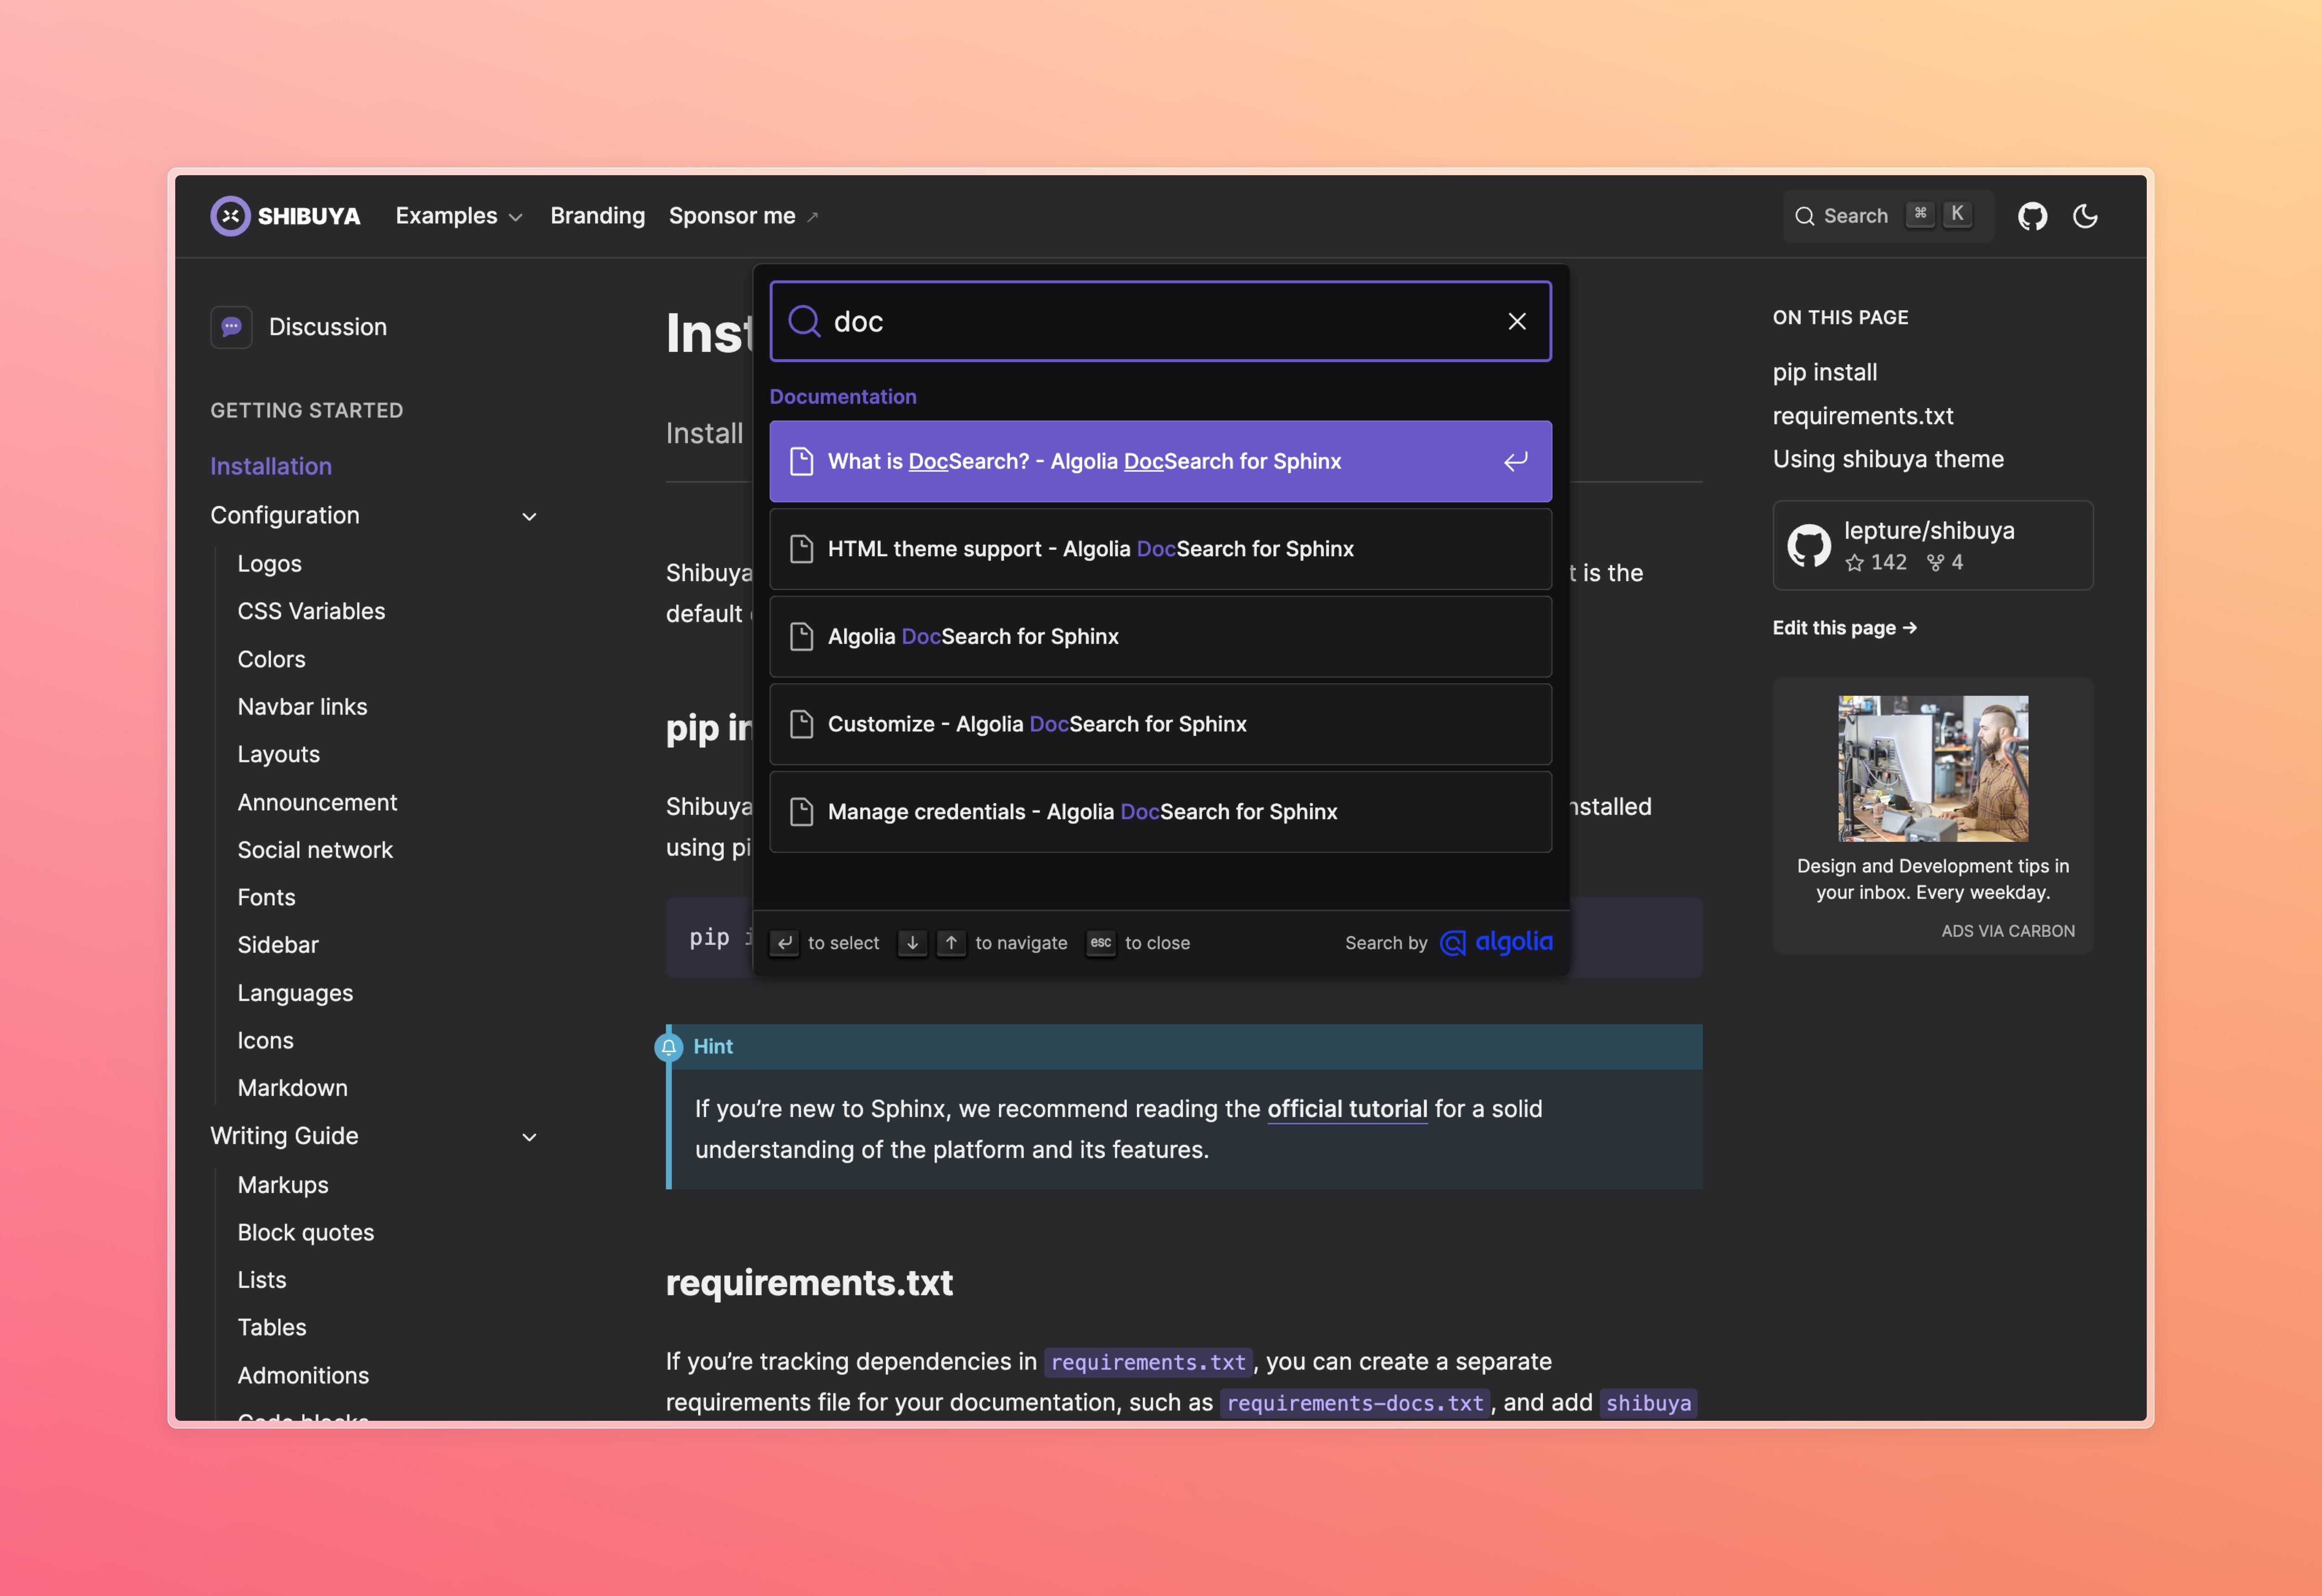Open the Configuration sidebar item

tap(285, 515)
